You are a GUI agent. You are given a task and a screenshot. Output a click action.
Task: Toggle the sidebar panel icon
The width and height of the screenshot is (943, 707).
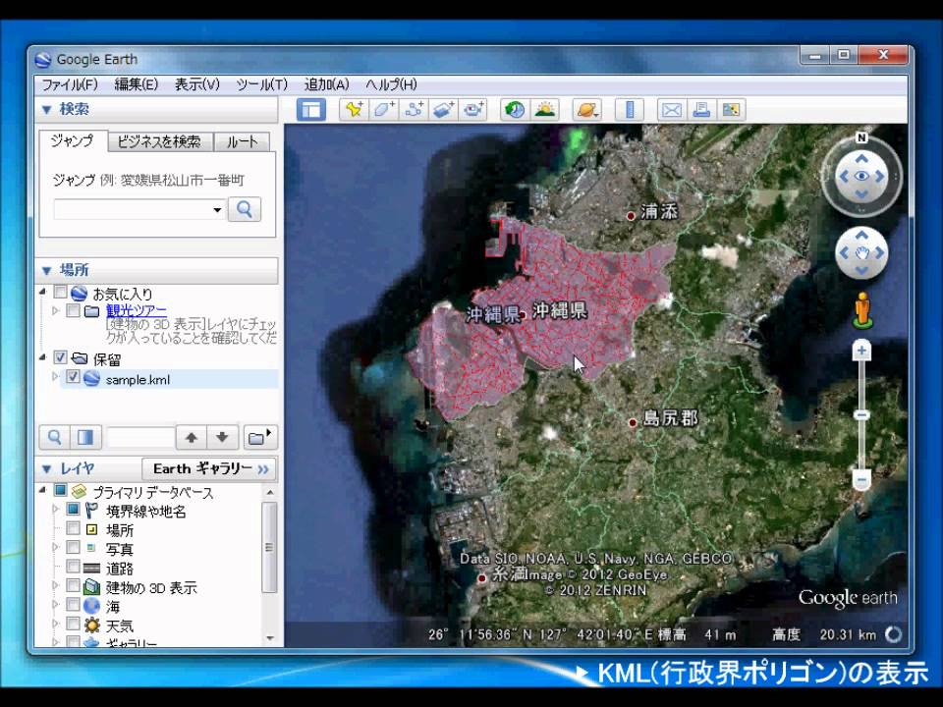(311, 110)
